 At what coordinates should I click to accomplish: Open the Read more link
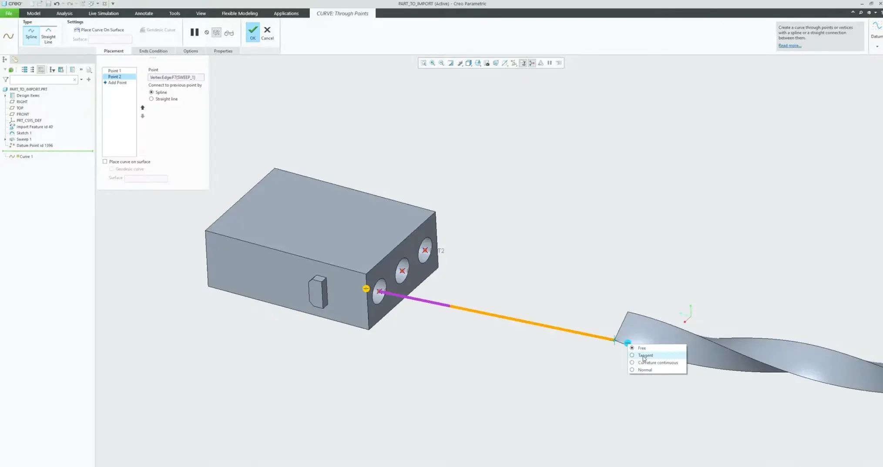coord(789,46)
